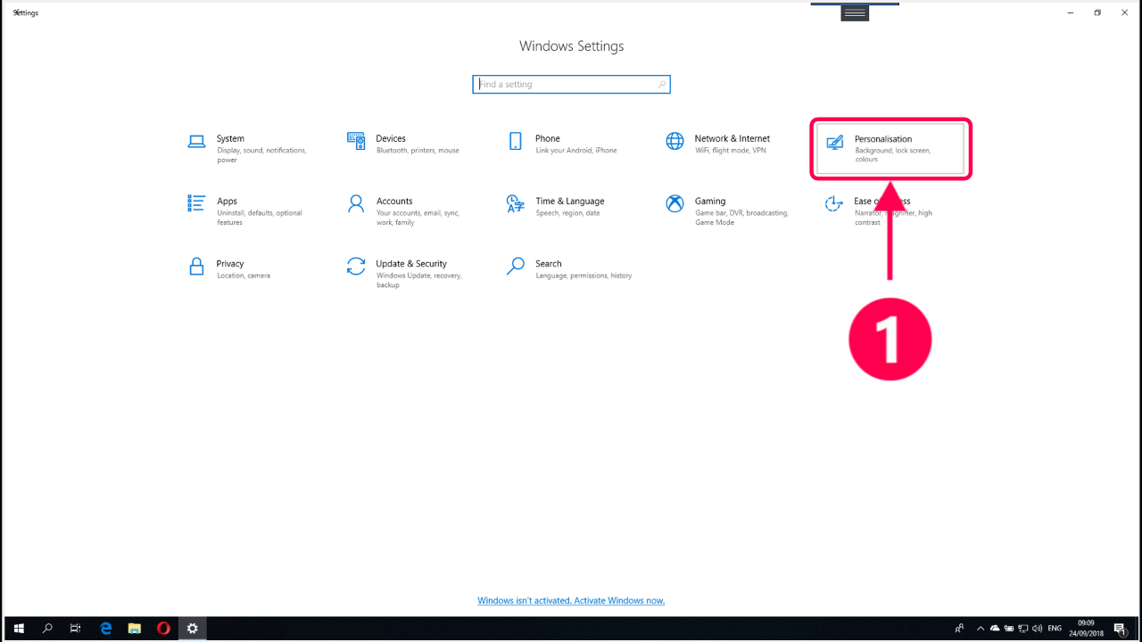This screenshot has height=642, width=1142.
Task: Click the battery status tray icon
Action: [1009, 629]
